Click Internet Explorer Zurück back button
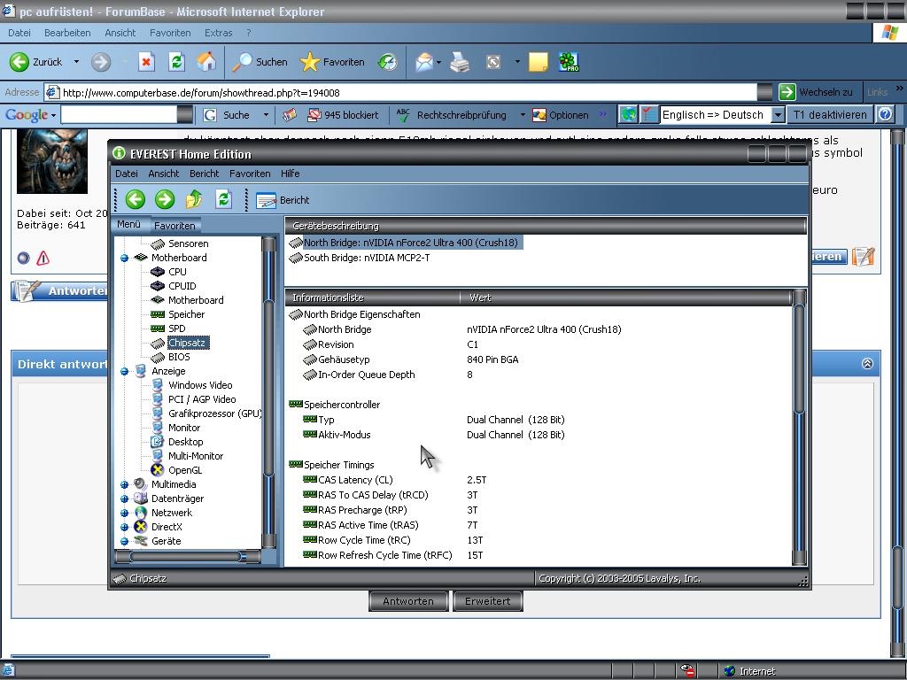 pyautogui.click(x=35, y=62)
